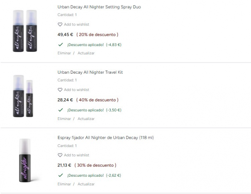Select Actualizar for Espray fijador 118 ml
This screenshot has width=251, height=194.
(x=86, y=184)
